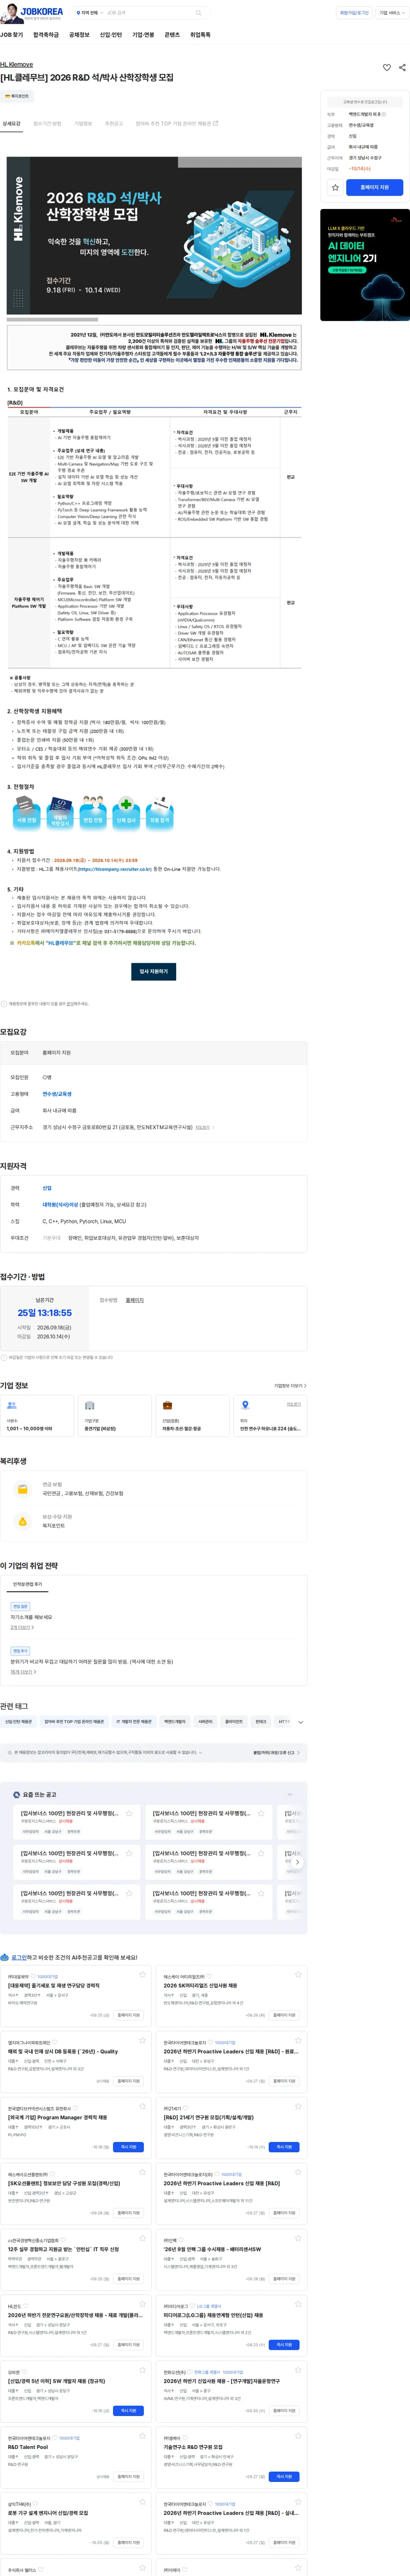Open the 기업·연봉 menu
Image resolution: width=410 pixels, height=2576 pixels.
click(143, 35)
